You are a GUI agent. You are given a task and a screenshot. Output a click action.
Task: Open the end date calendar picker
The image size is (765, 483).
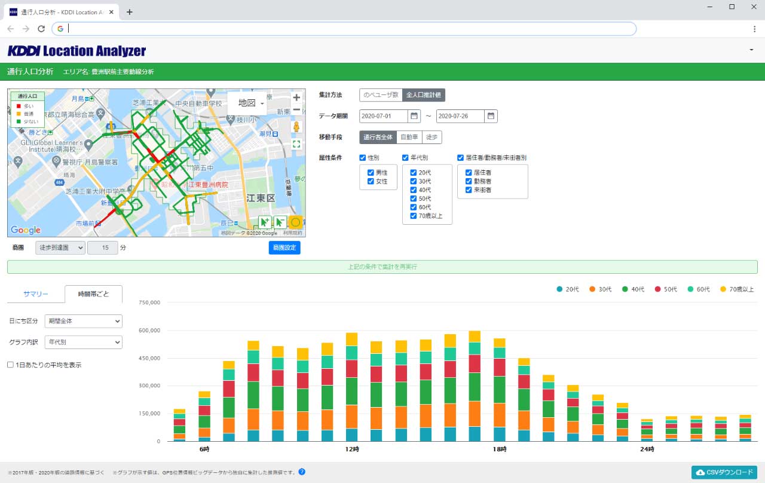coord(491,116)
